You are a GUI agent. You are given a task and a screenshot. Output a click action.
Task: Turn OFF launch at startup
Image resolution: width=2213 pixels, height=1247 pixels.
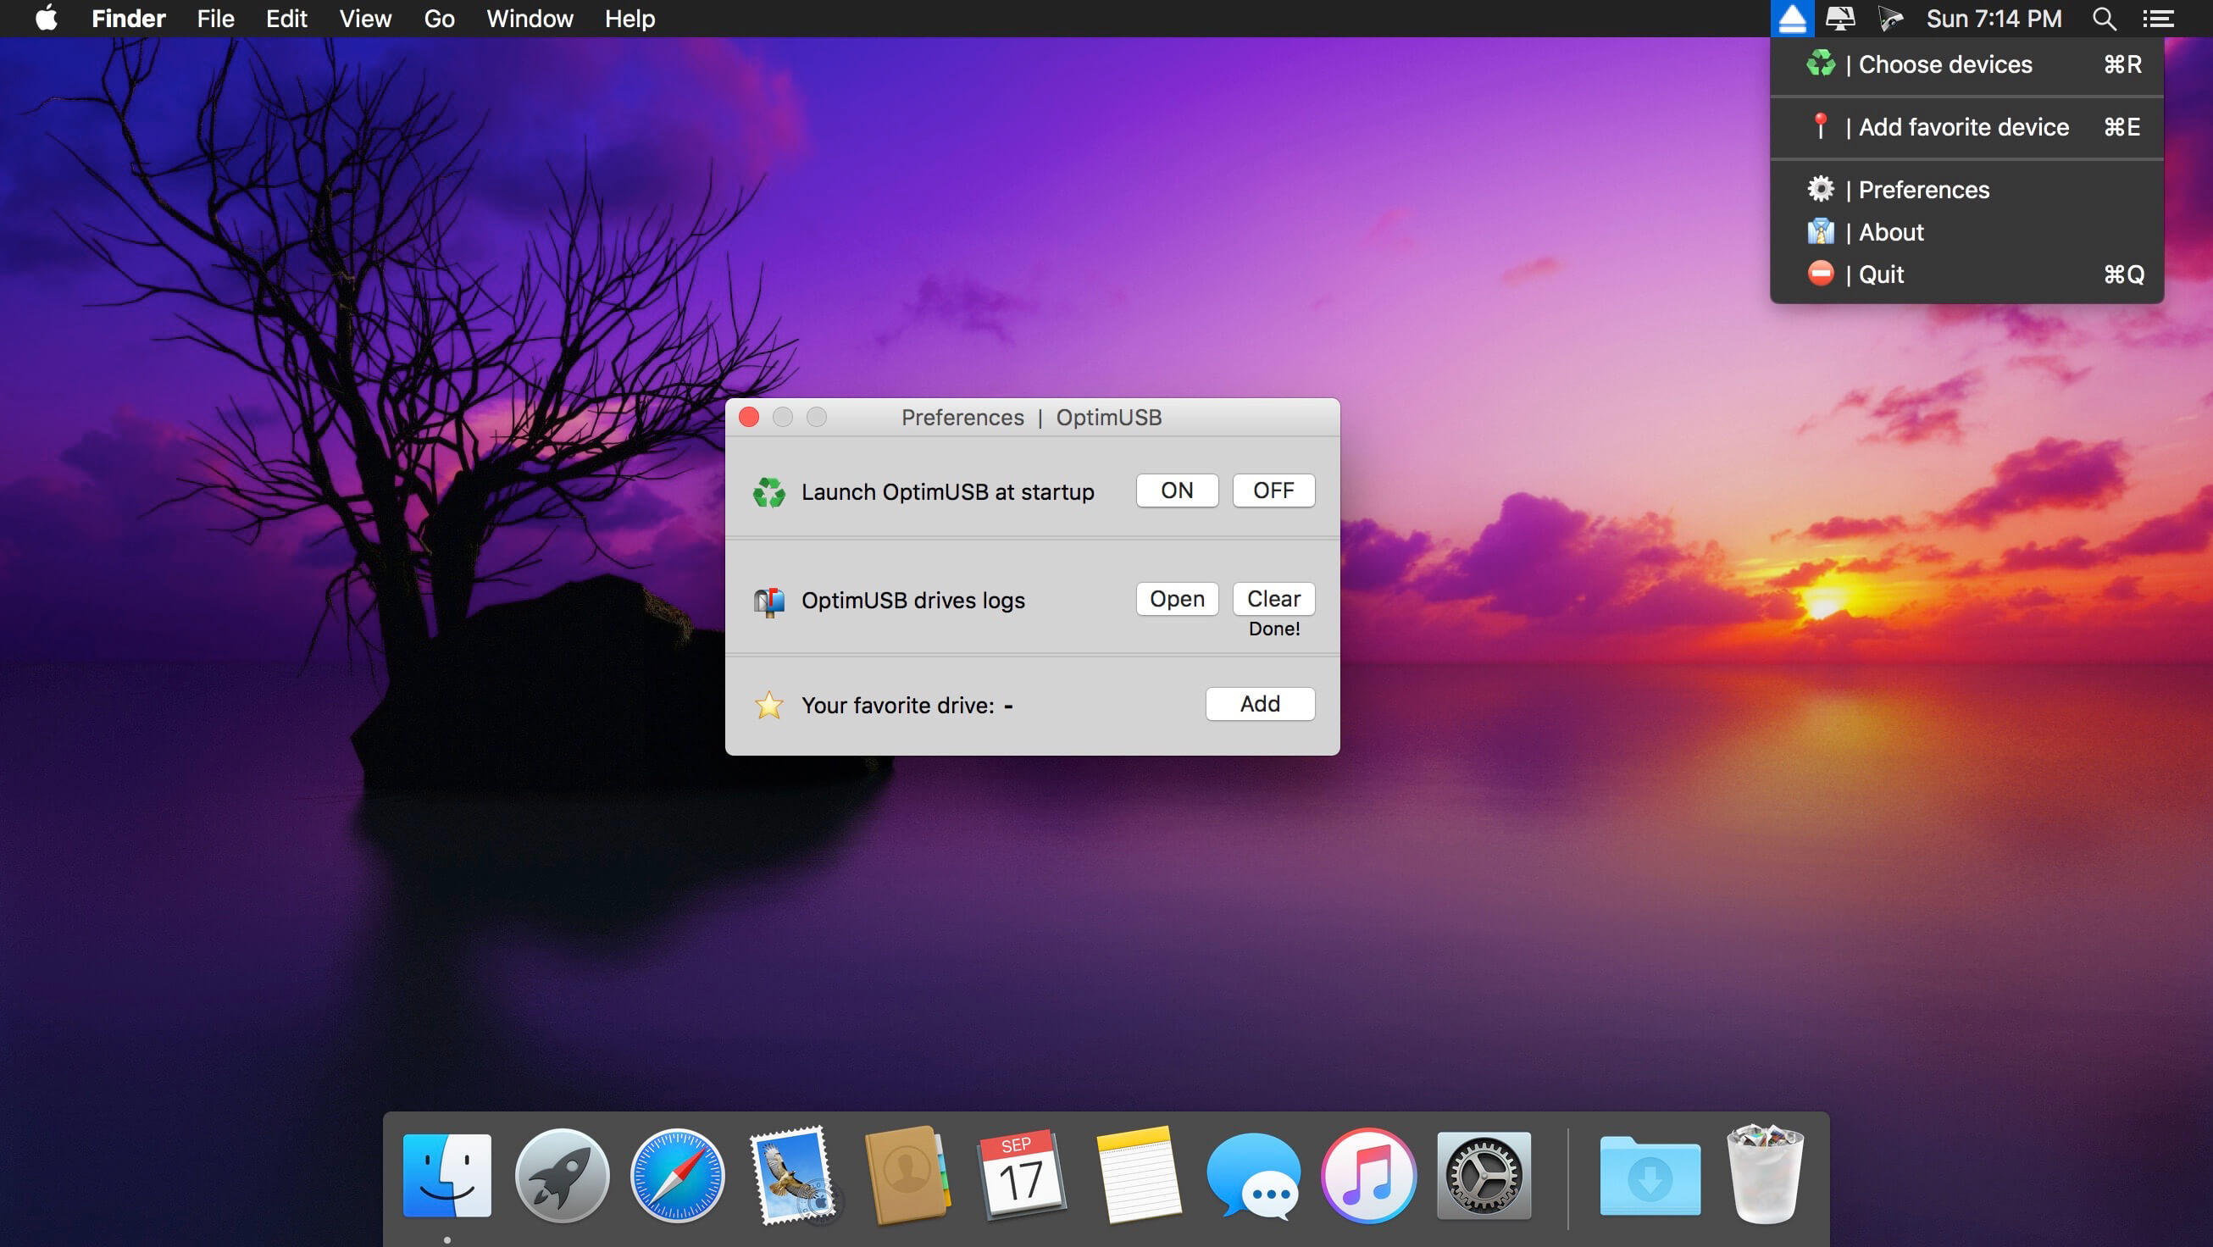[1273, 490]
